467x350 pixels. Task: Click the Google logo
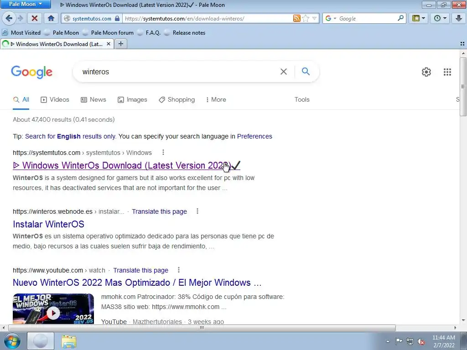(32, 72)
